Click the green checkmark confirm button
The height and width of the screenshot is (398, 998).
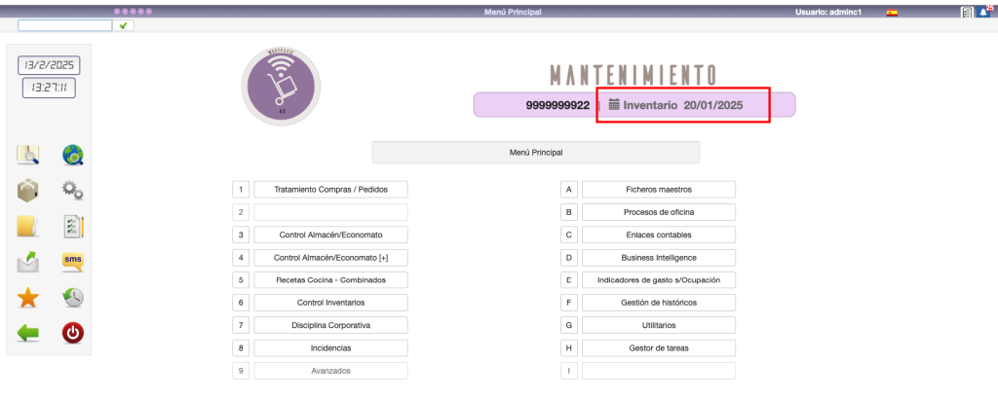(124, 25)
